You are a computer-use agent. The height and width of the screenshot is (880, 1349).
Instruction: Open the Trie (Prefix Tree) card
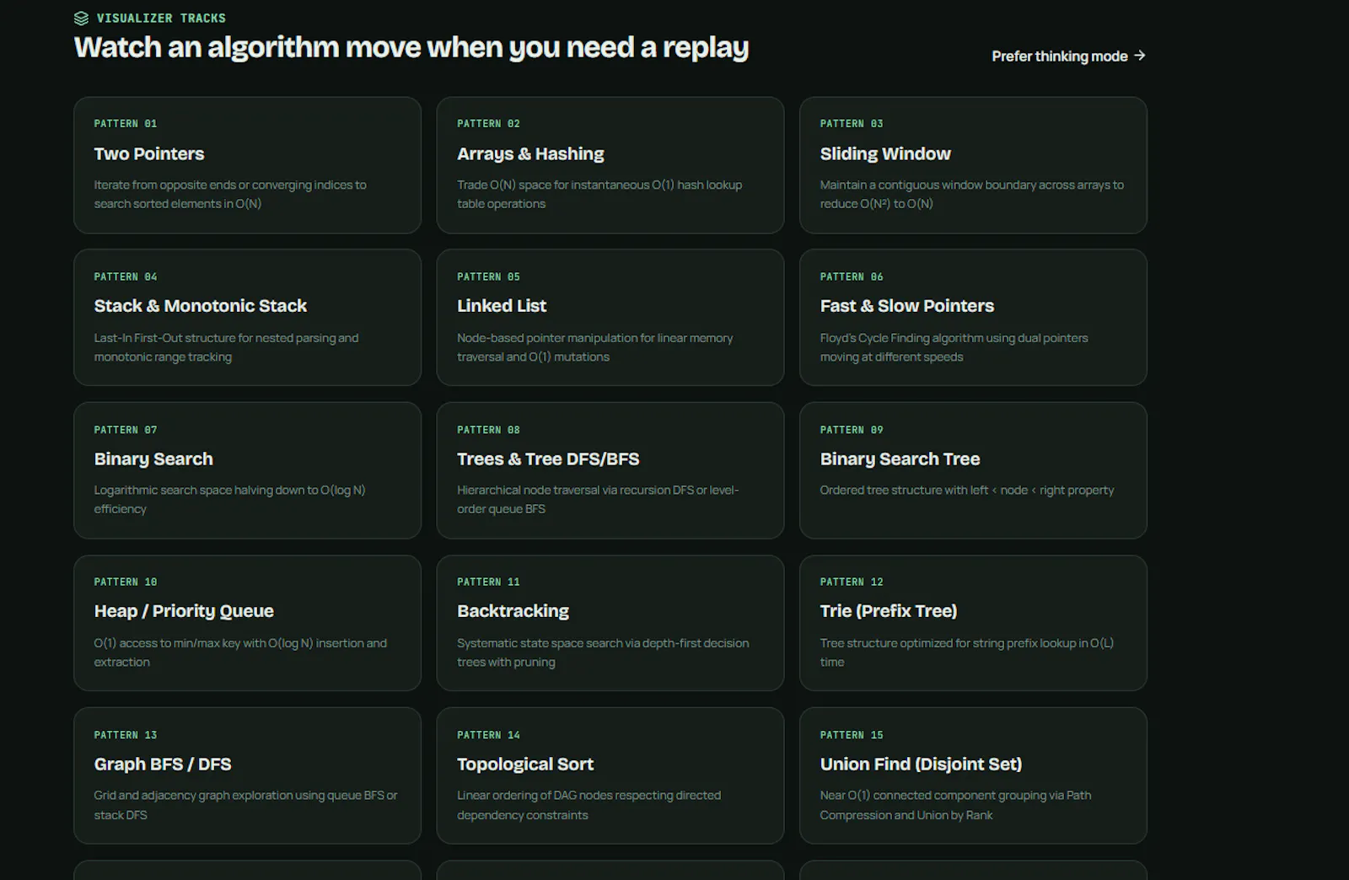click(x=973, y=623)
